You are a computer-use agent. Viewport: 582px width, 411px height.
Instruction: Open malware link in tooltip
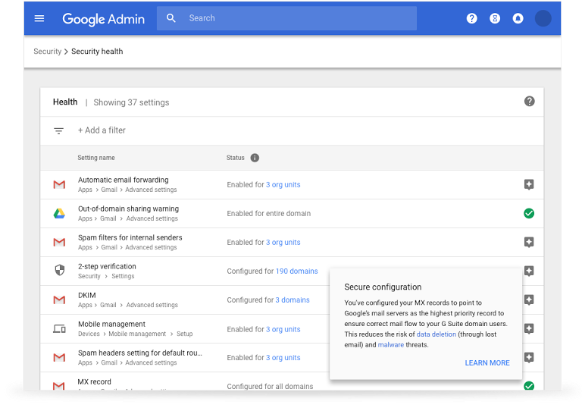[391, 344]
